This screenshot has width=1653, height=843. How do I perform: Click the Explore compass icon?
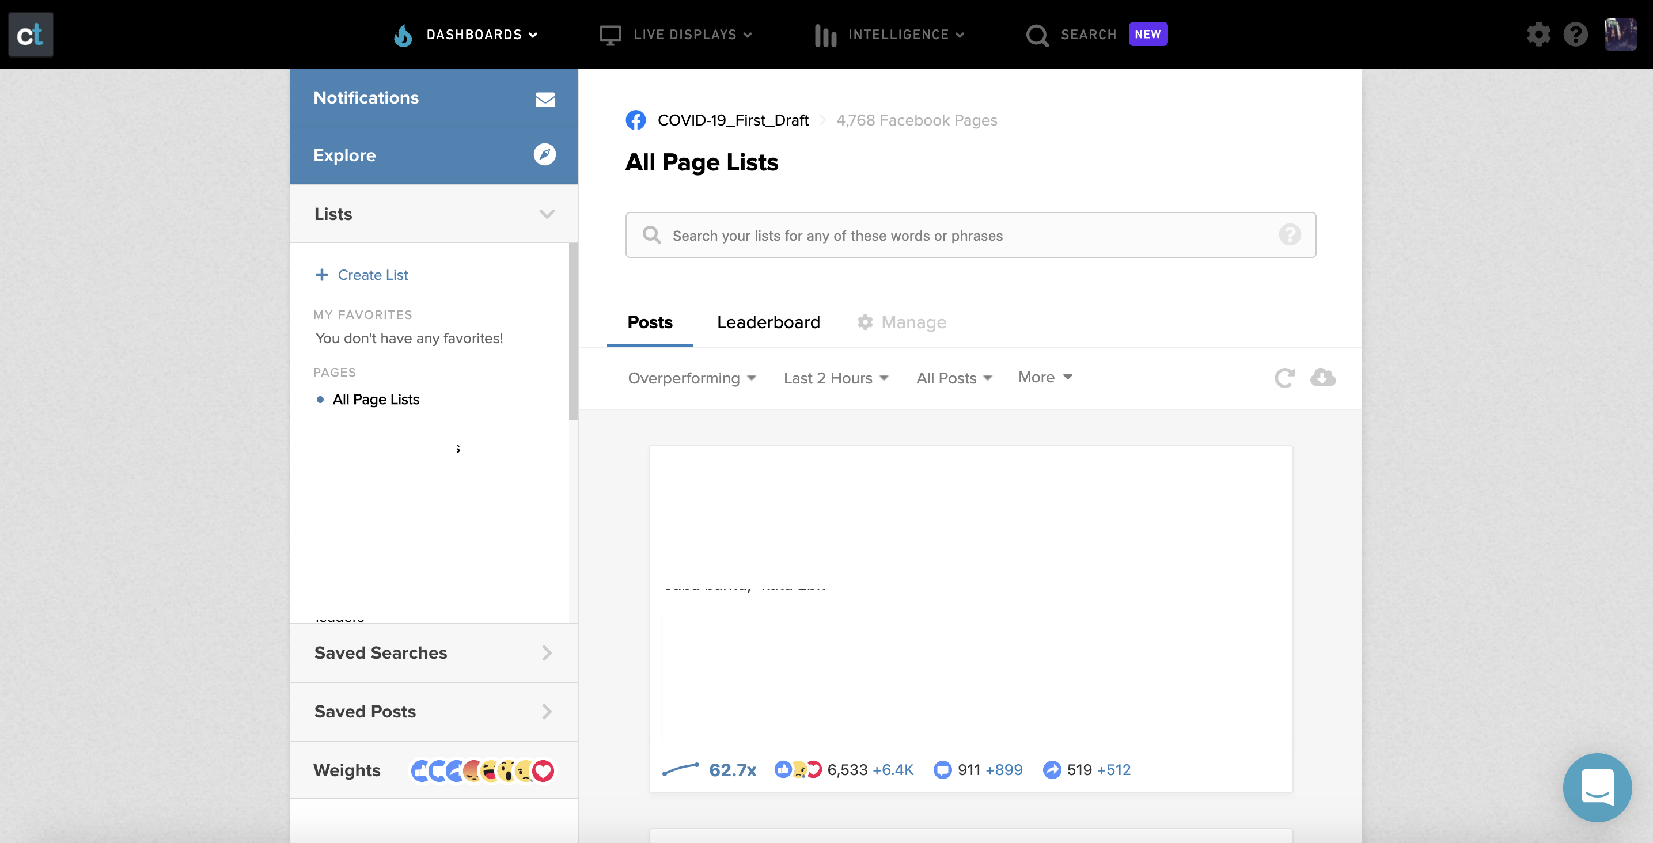coord(544,155)
